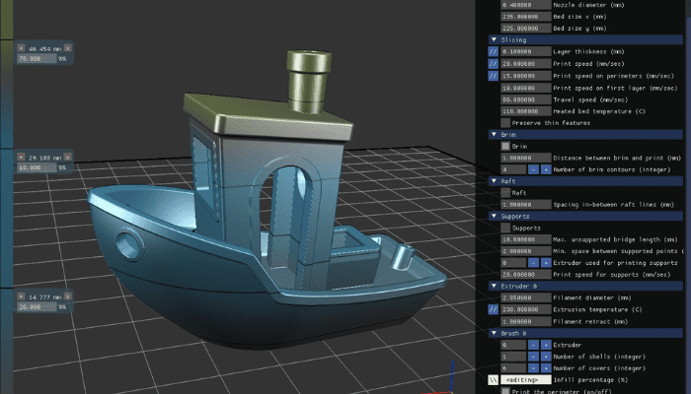Click the // icon beside Layer thickness
The height and width of the screenshot is (394, 691).
494,52
